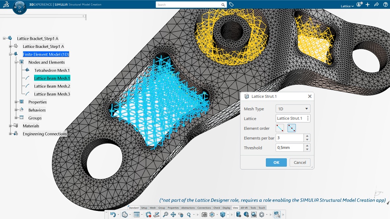
Task: Select the Rotate view icon
Action: click(181, 215)
